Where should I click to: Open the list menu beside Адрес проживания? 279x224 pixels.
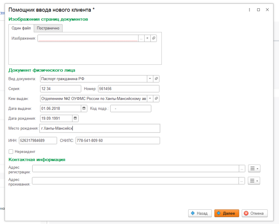pos(254,181)
